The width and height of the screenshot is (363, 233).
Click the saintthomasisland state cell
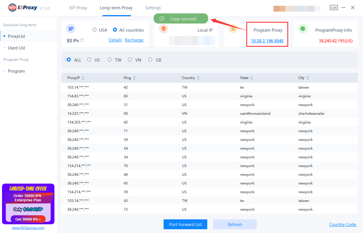click(255, 113)
